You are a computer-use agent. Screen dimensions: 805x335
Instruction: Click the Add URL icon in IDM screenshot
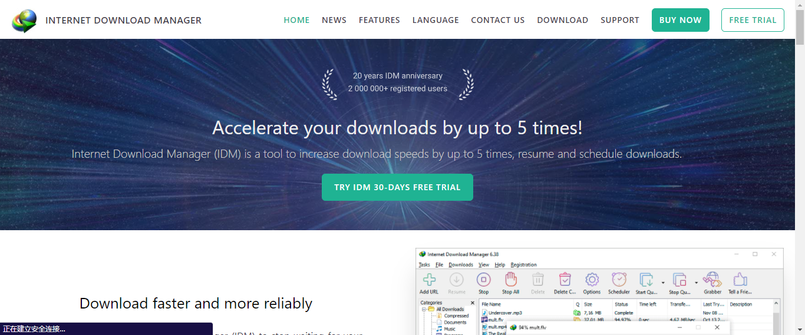point(428,280)
